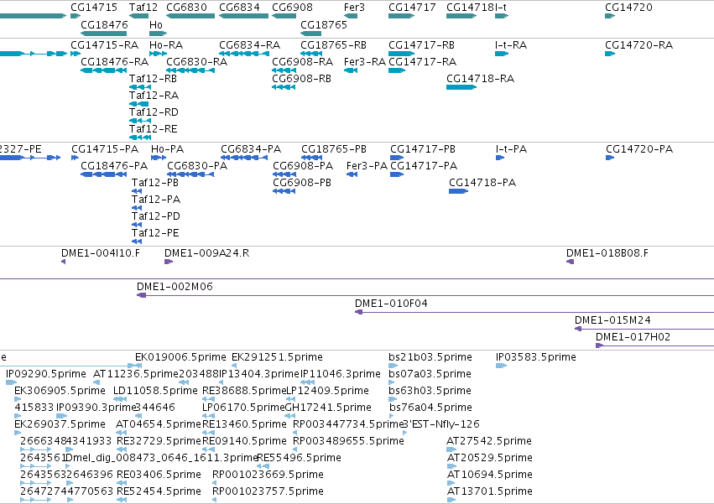Select the CG6908-RA transcript
This screenshot has width=714, height=504.
(284, 70)
